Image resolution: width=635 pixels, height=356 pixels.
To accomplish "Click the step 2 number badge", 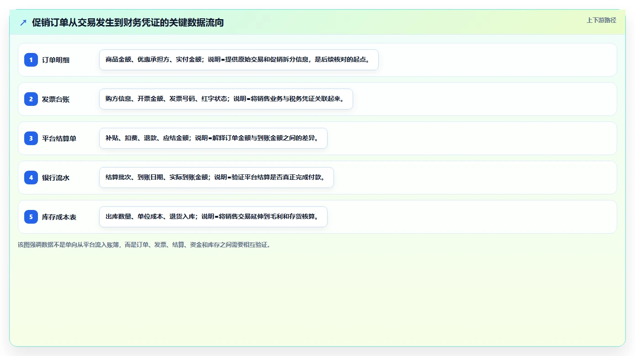I will click(31, 99).
